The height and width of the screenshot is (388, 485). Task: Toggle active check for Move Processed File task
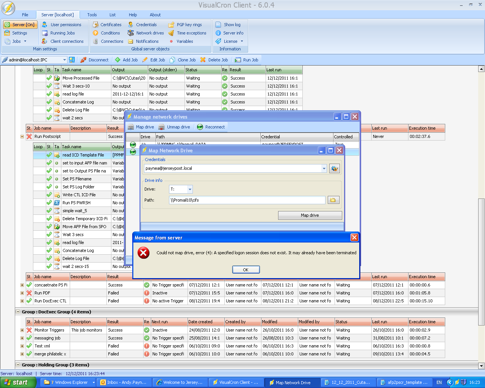[x=49, y=78]
